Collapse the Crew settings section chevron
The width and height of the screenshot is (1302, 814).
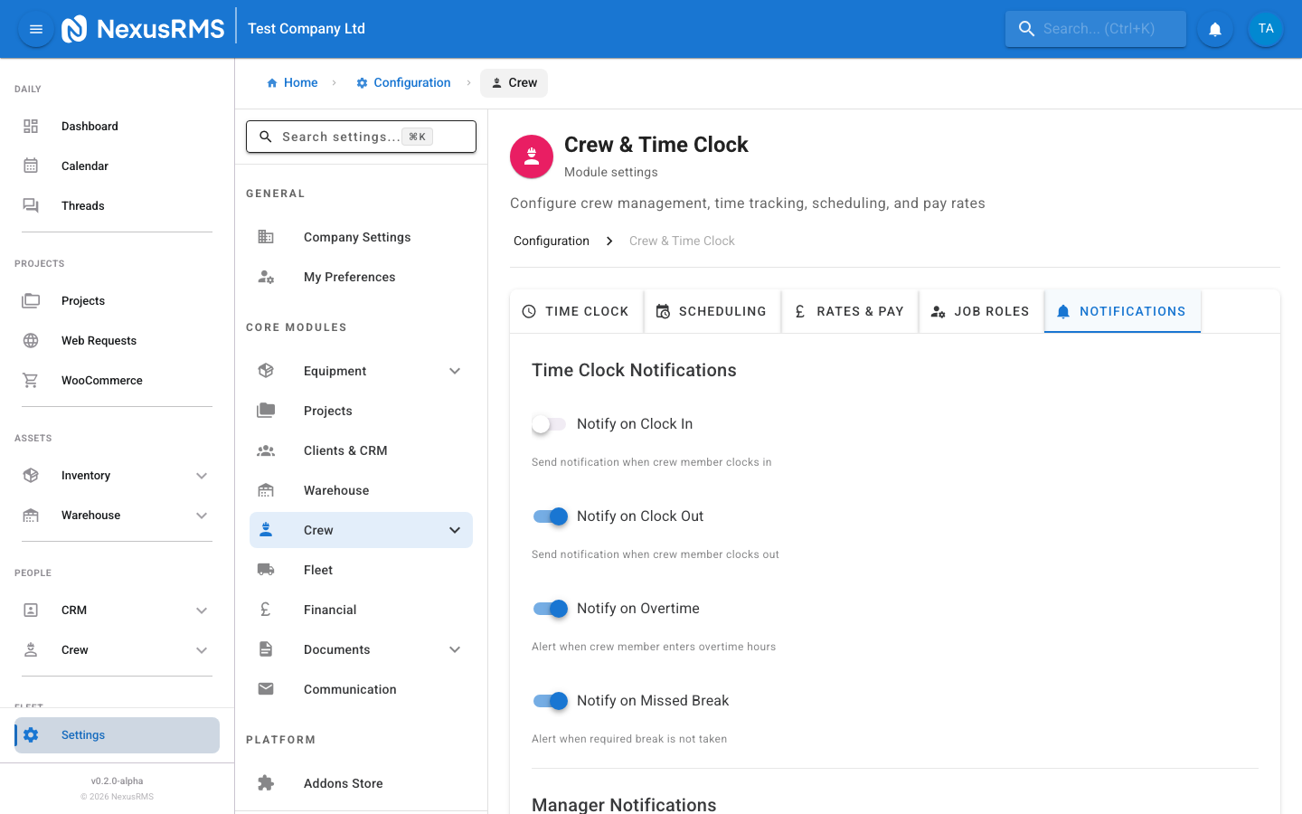click(455, 529)
